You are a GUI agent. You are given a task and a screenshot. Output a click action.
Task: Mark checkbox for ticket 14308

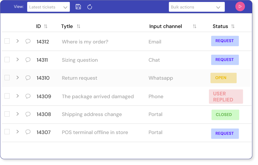coord(7,114)
